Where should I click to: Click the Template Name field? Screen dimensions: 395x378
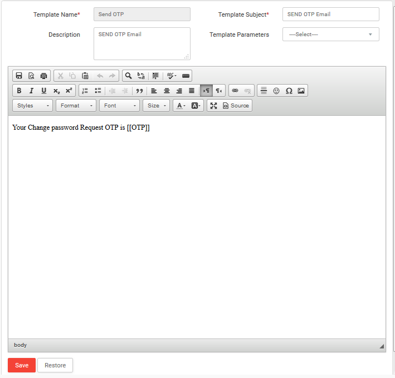click(x=142, y=14)
